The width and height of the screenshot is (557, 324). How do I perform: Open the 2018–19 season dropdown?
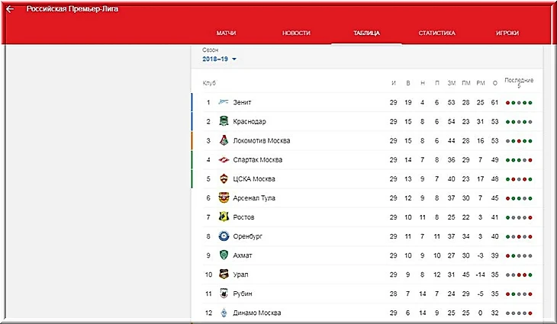tap(219, 59)
